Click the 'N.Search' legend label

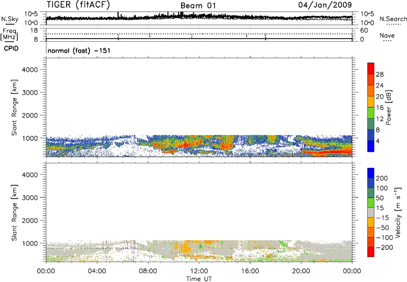click(x=393, y=19)
